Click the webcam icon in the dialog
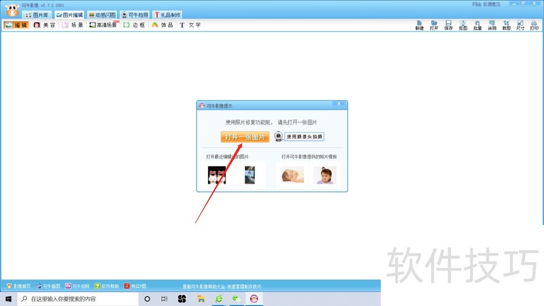The image size is (544, 306). pyautogui.click(x=279, y=137)
